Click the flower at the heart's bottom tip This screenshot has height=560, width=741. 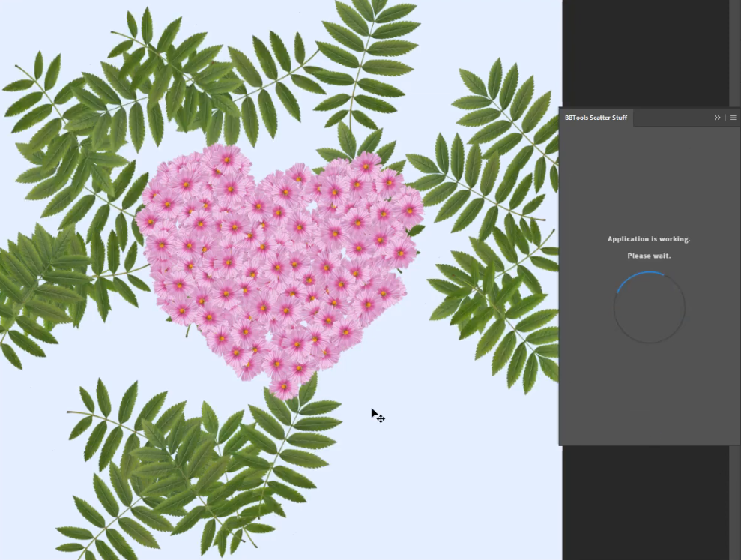(x=284, y=386)
